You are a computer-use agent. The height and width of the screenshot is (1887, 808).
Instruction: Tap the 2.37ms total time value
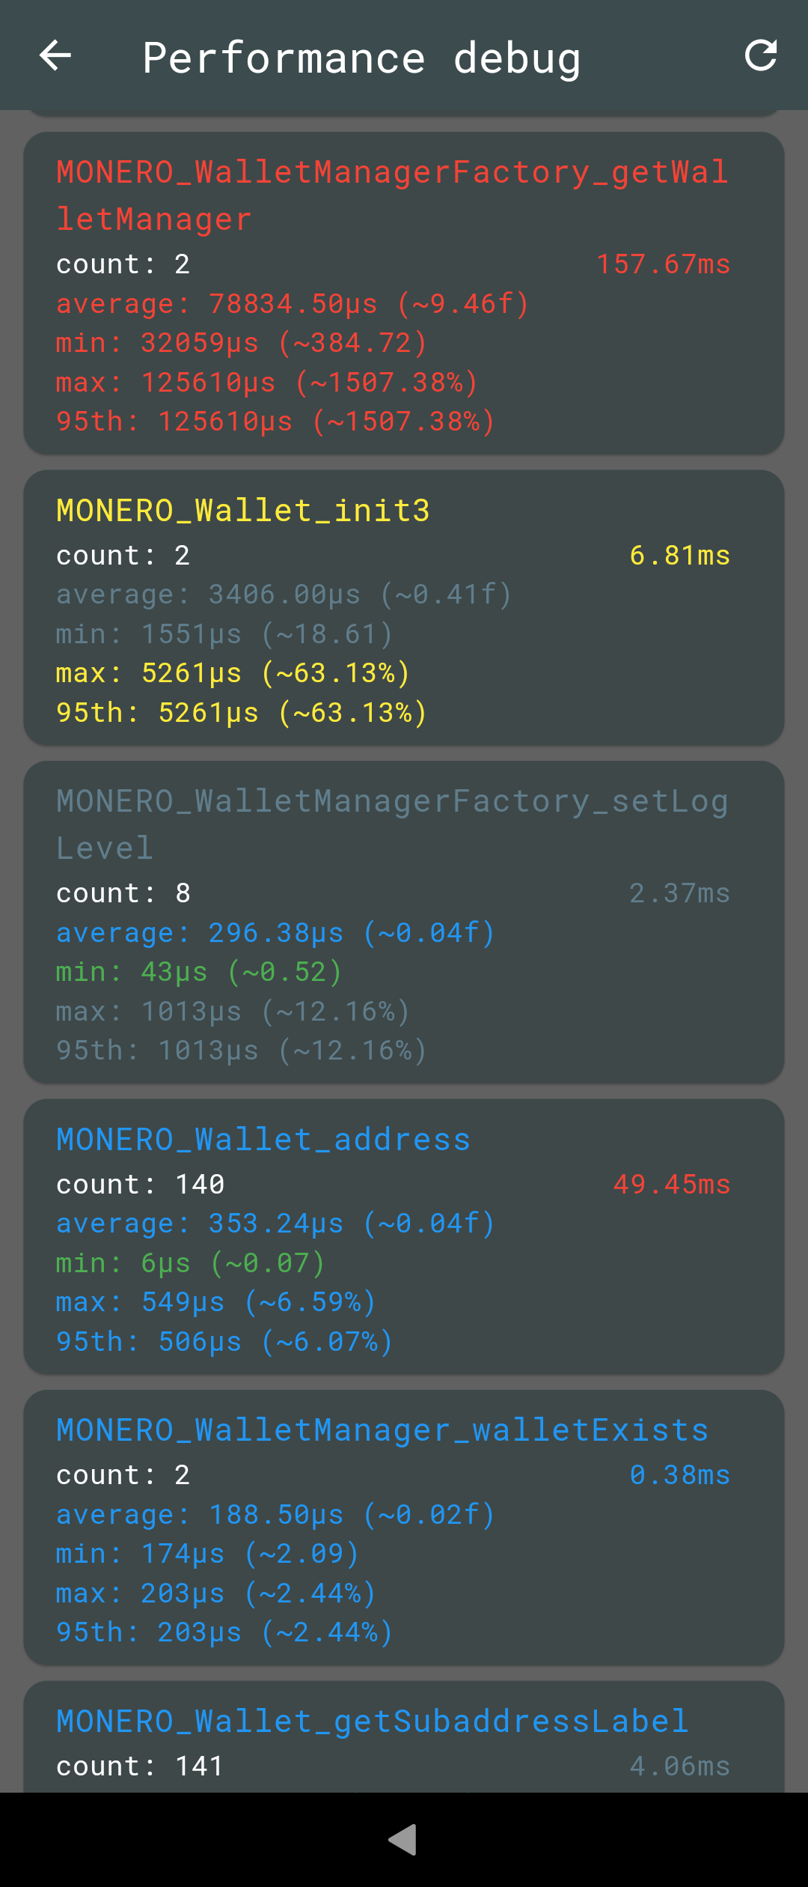coord(679,893)
